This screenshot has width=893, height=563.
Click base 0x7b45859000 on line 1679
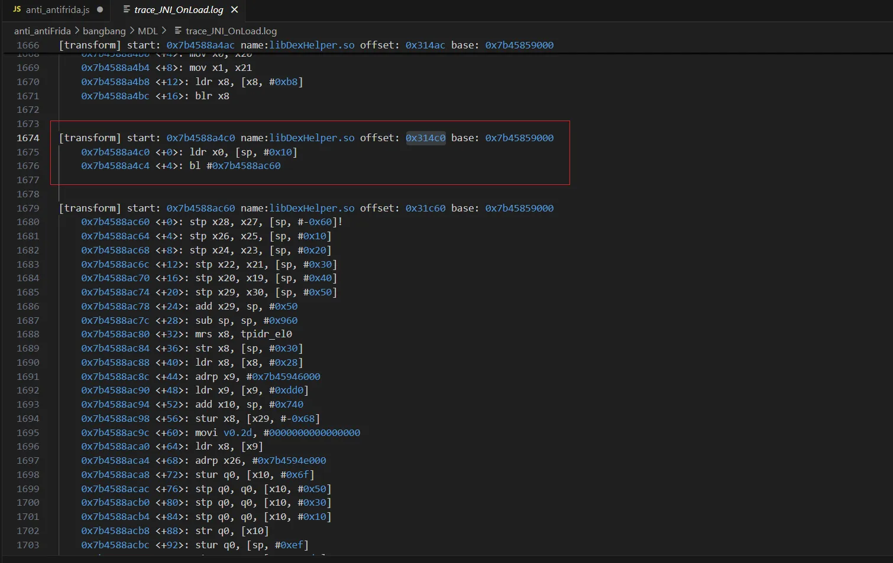pyautogui.click(x=519, y=208)
